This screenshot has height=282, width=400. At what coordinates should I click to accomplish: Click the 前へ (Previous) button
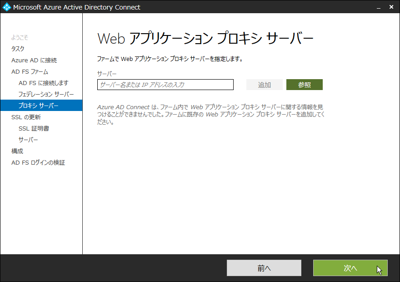(x=264, y=268)
